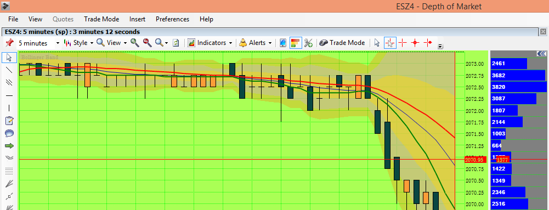Open the Insert menu
549x210 pixels.
coord(137,19)
